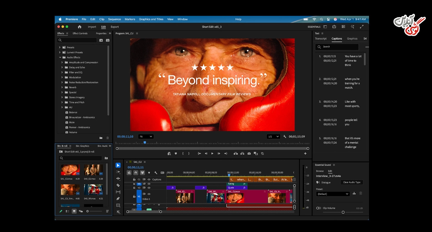Click the Export Frame camera icon

[x=249, y=153]
